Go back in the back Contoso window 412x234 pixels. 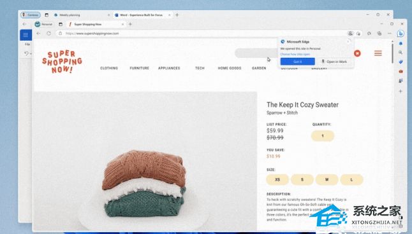pos(24,24)
